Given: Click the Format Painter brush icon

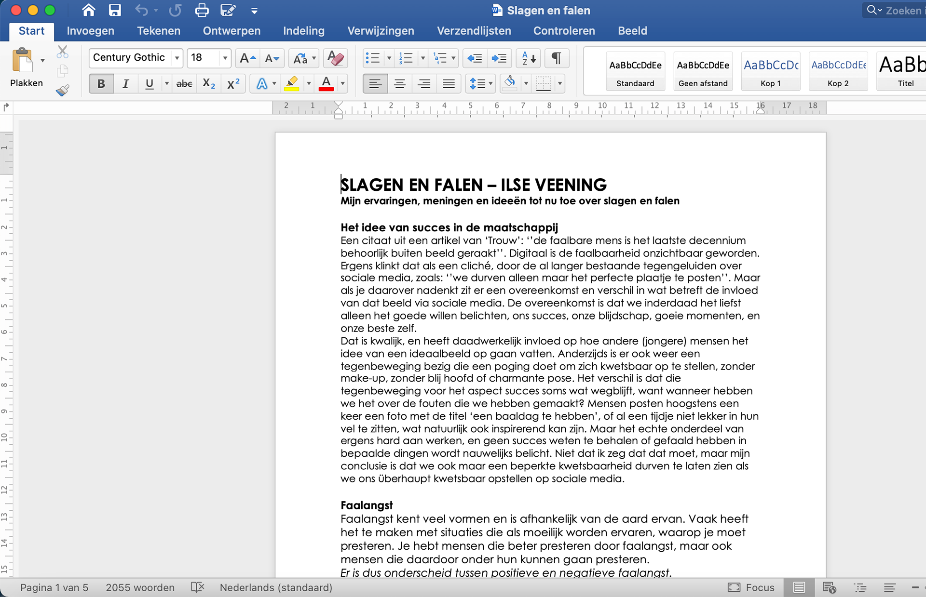Looking at the screenshot, I should pos(62,91).
